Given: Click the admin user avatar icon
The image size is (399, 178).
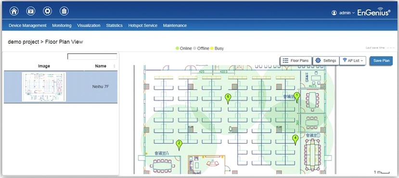Looking at the screenshot, I should click(x=334, y=13).
